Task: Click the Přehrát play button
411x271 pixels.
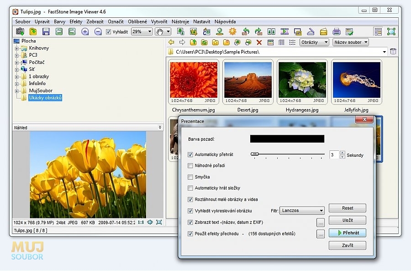Action: pyautogui.click(x=348, y=233)
